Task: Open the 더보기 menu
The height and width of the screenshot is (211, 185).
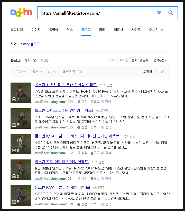Action: tap(156, 30)
